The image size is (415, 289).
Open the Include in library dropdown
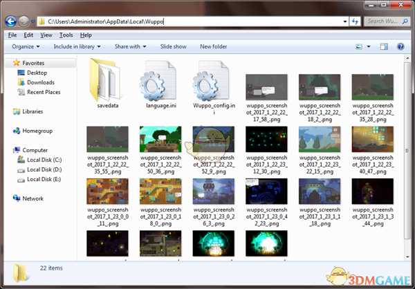(77, 46)
